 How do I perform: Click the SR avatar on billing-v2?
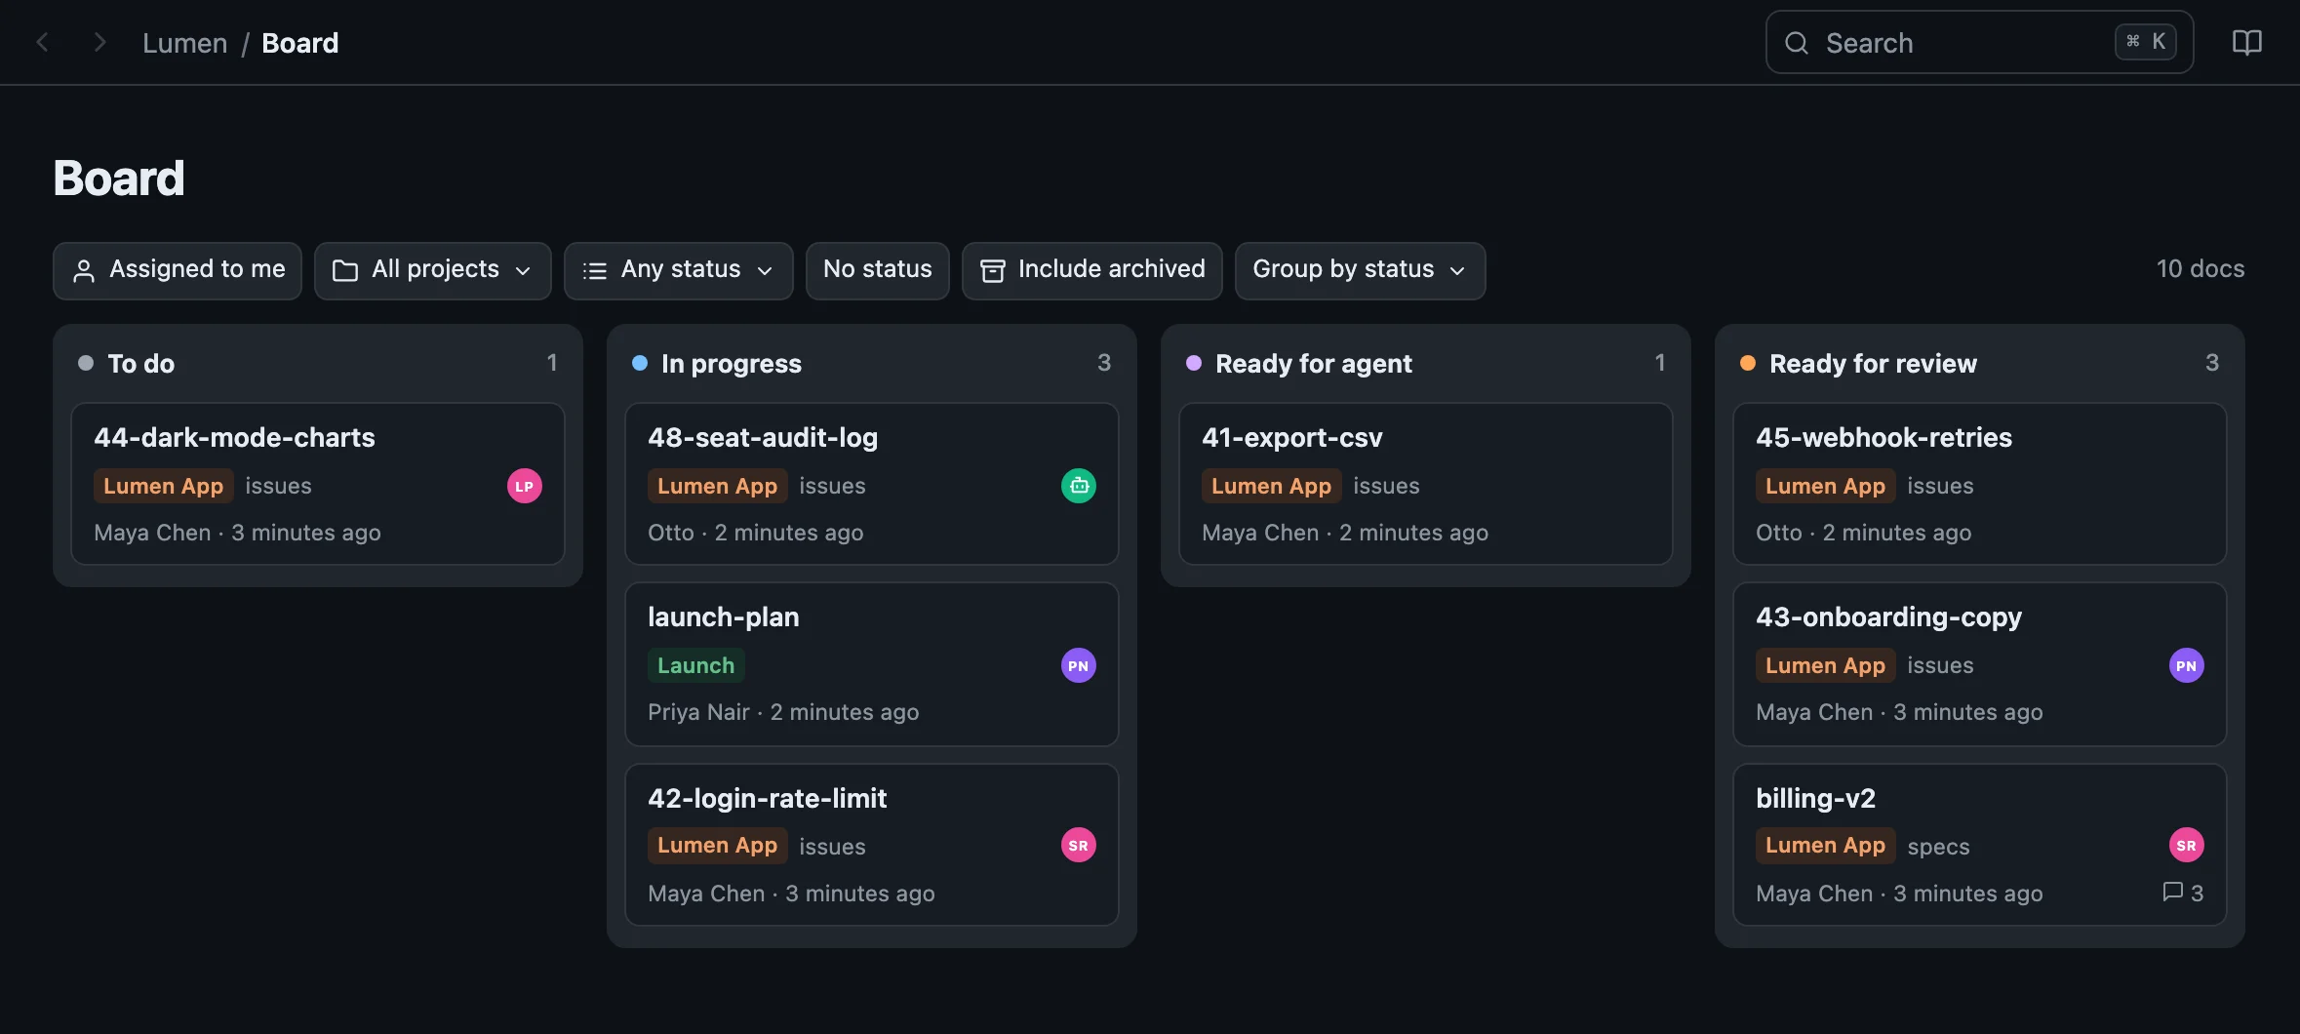(x=2187, y=846)
